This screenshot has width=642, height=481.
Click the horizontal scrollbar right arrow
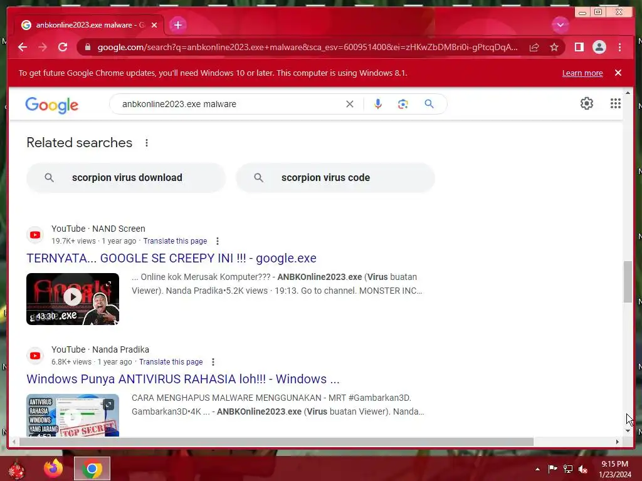[x=618, y=442]
